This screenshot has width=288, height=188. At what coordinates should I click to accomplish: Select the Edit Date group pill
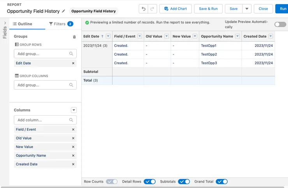pyautogui.click(x=45, y=63)
